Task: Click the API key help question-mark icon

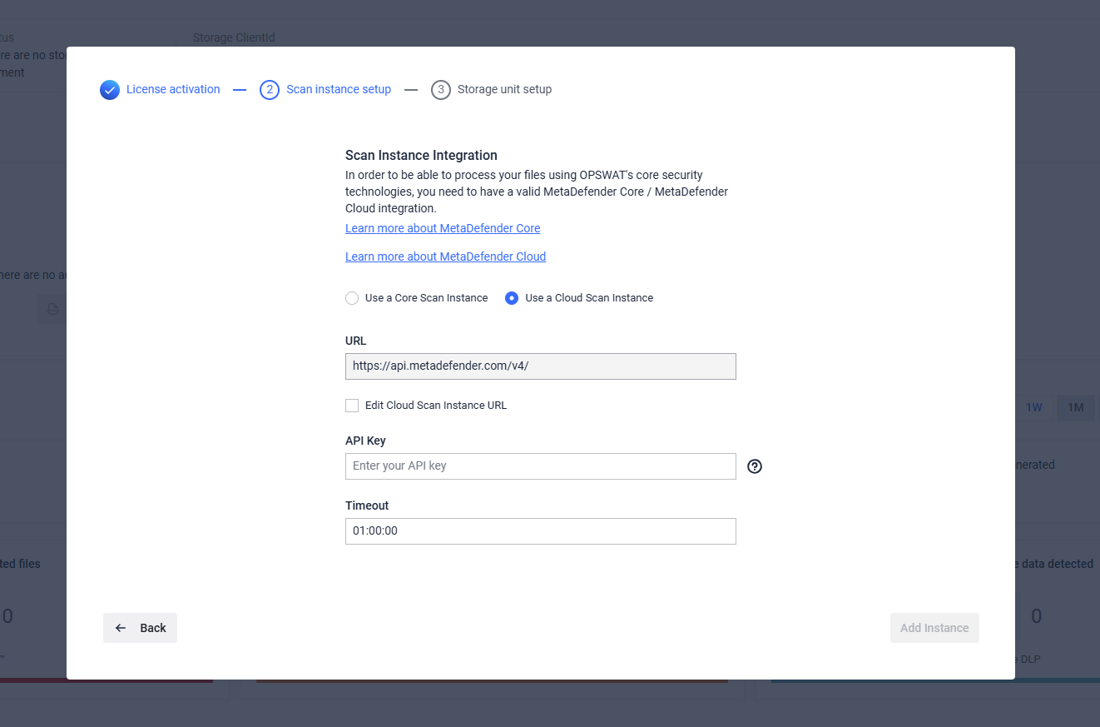Action: [x=755, y=466]
